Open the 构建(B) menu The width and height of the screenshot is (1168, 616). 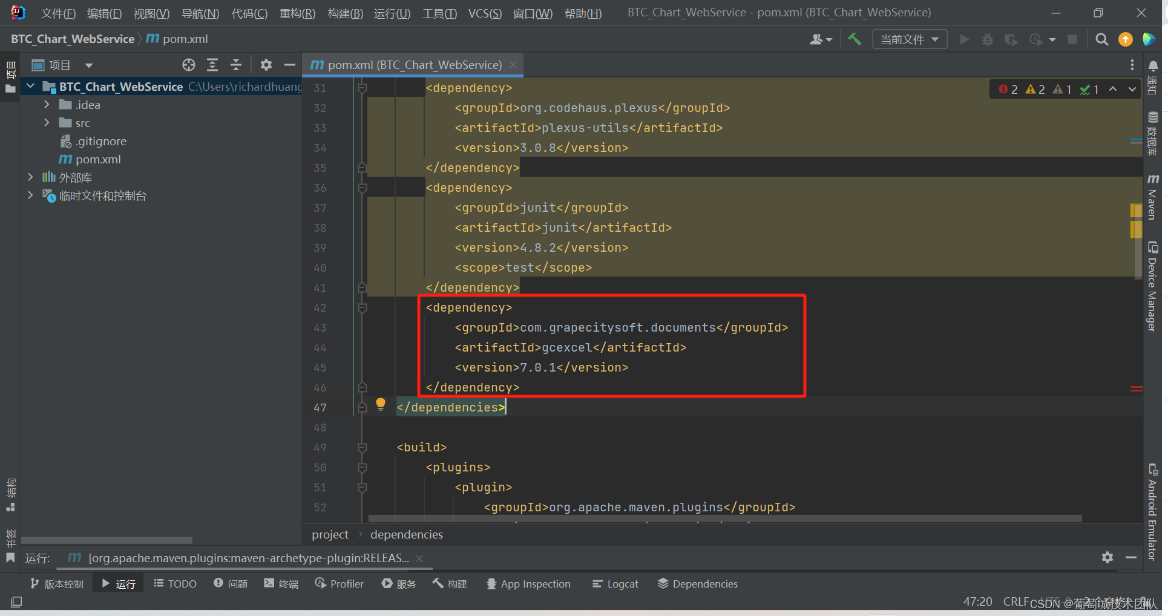point(345,13)
